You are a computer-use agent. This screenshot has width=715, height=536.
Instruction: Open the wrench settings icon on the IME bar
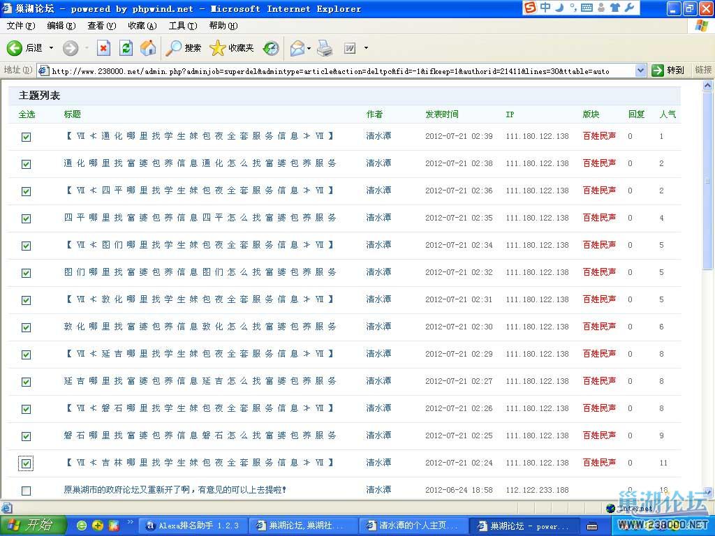point(629,8)
